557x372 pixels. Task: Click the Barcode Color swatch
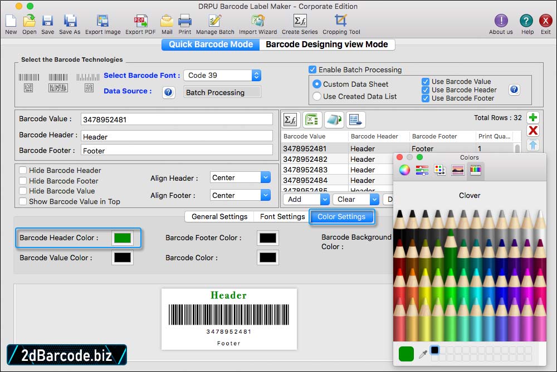point(268,257)
